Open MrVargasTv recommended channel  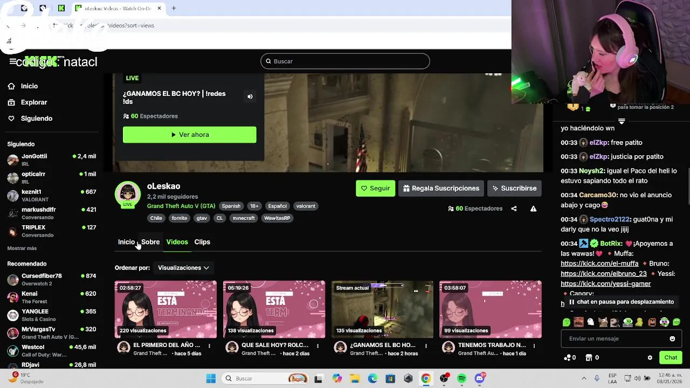tap(52, 332)
